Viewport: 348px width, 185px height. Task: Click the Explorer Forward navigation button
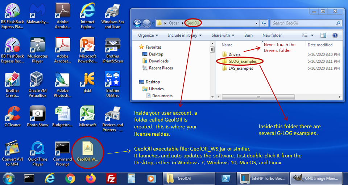[146, 23]
